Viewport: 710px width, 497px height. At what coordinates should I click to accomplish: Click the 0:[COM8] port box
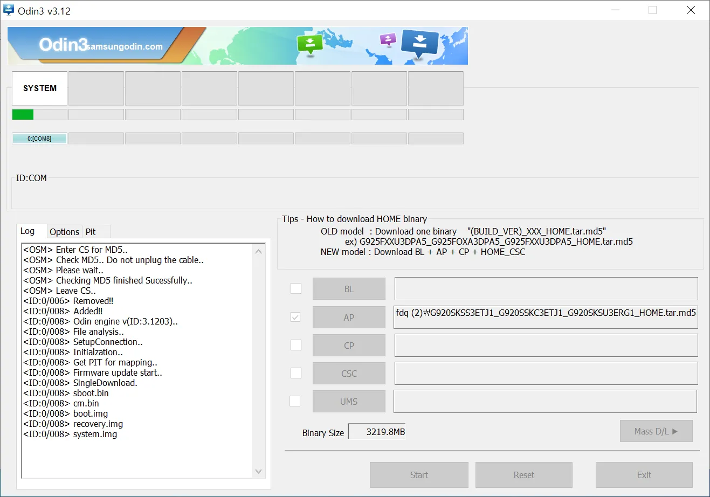[39, 139]
